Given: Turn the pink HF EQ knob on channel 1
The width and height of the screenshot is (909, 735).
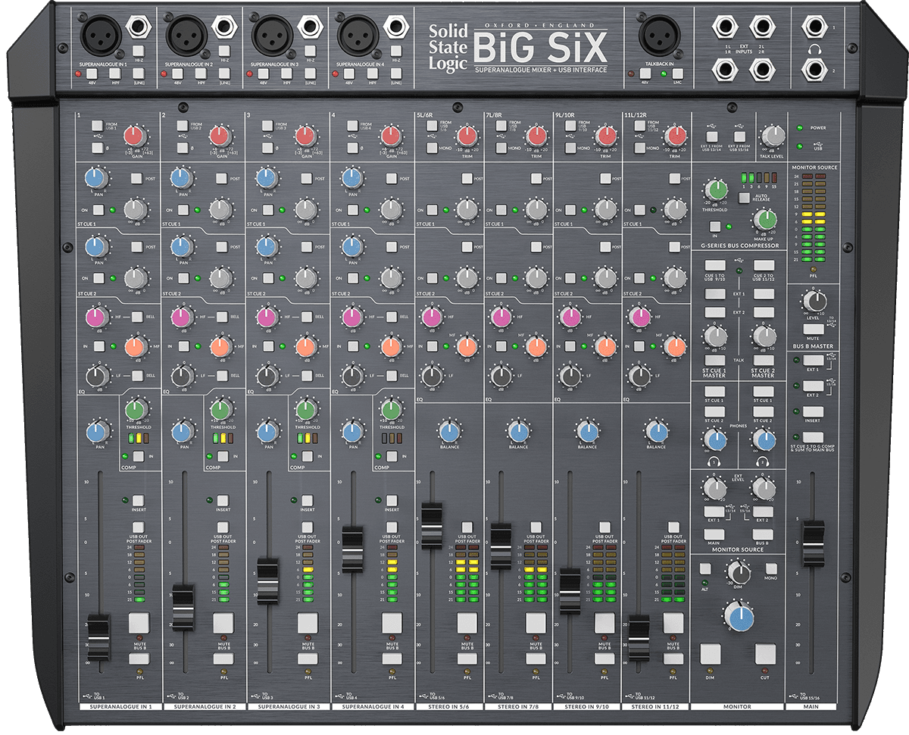Looking at the screenshot, I should [96, 317].
